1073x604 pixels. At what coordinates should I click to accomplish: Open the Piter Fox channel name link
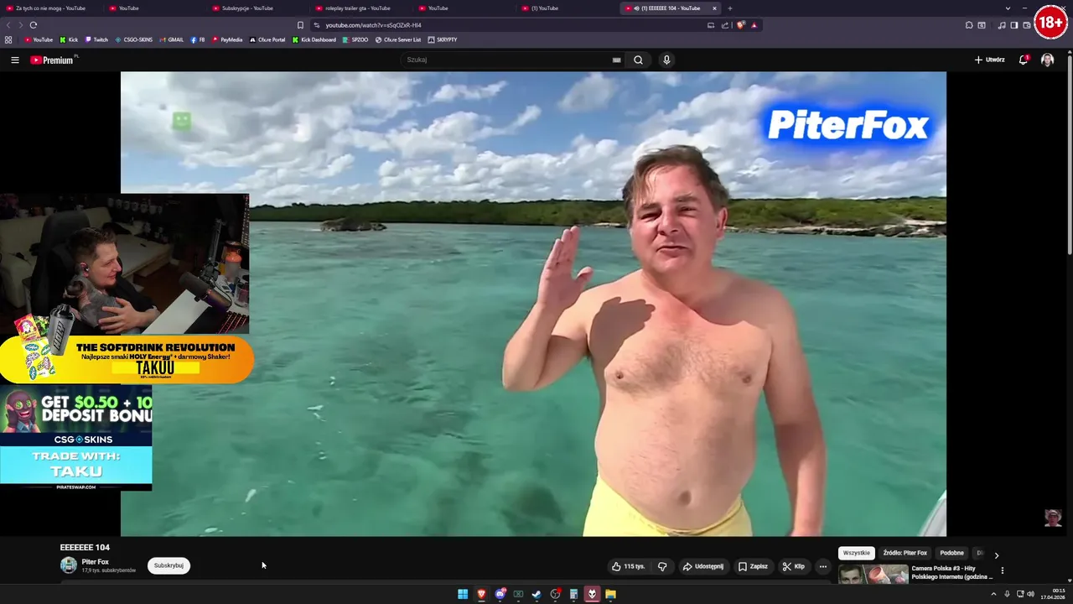point(95,562)
